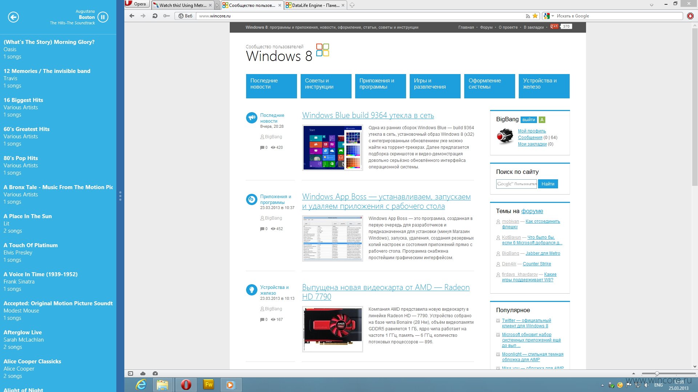Click the Google +1 button
Screen dimensions: 698x392
tap(554, 26)
